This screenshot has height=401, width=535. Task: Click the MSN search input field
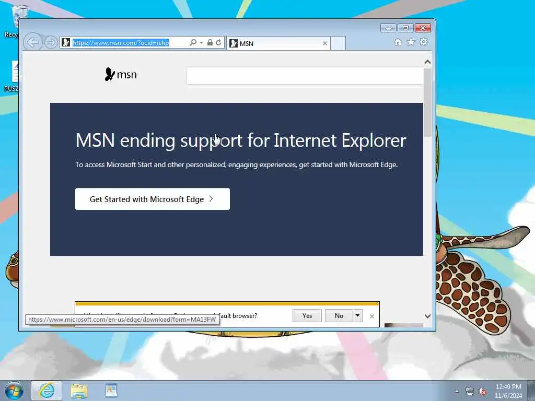click(305, 76)
